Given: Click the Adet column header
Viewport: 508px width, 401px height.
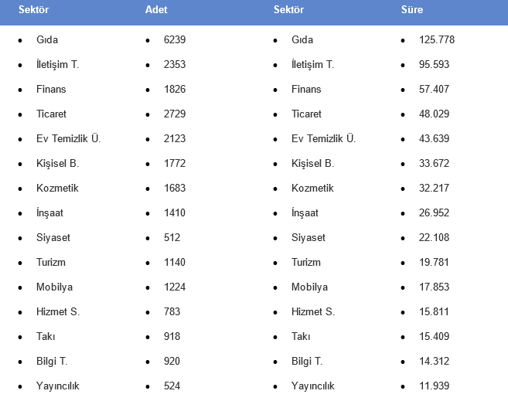Looking at the screenshot, I should [x=155, y=10].
